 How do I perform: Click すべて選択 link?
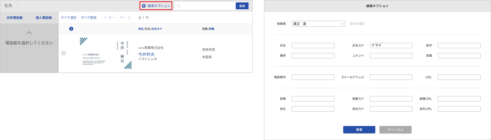tap(69, 18)
